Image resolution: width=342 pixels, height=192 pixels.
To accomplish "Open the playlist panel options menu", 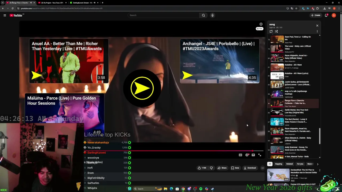I will (317, 31).
